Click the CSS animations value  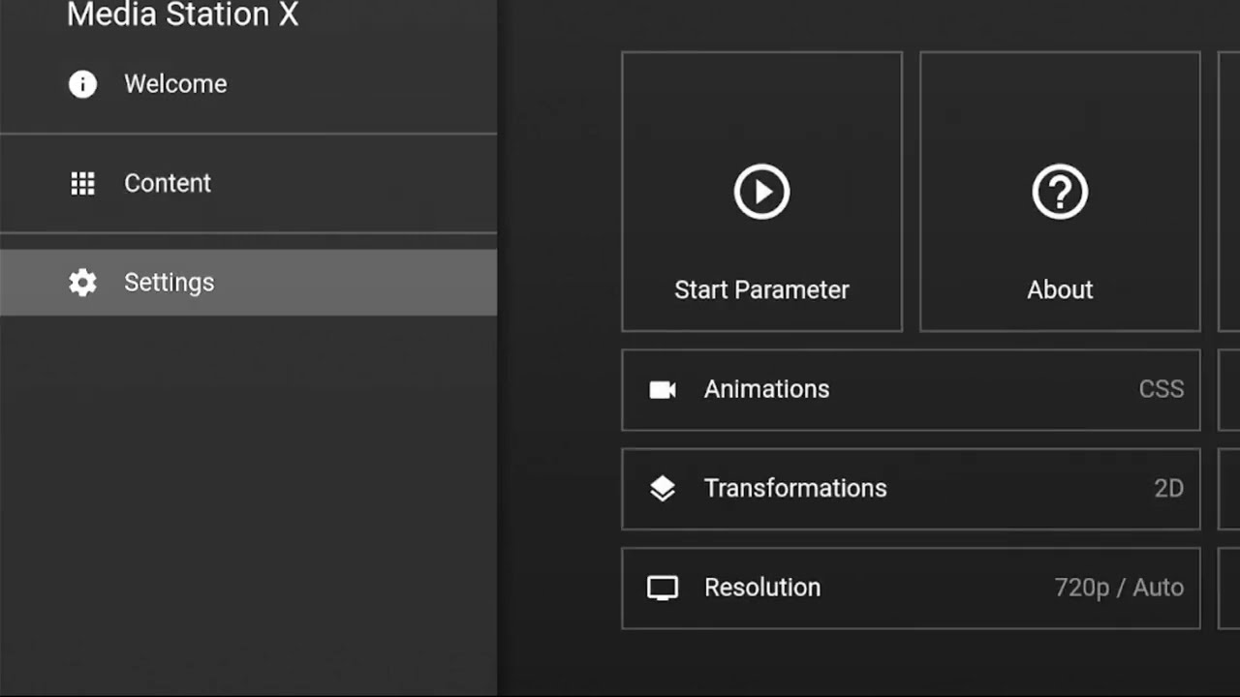click(x=1162, y=389)
